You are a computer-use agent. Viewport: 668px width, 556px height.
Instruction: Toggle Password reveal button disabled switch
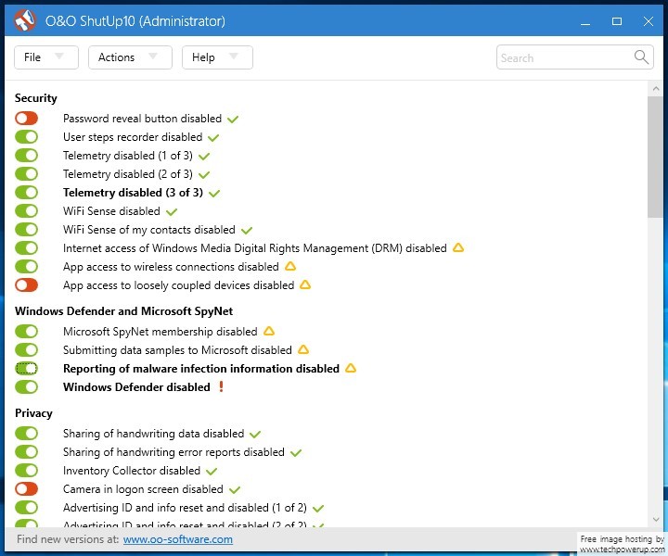26,119
